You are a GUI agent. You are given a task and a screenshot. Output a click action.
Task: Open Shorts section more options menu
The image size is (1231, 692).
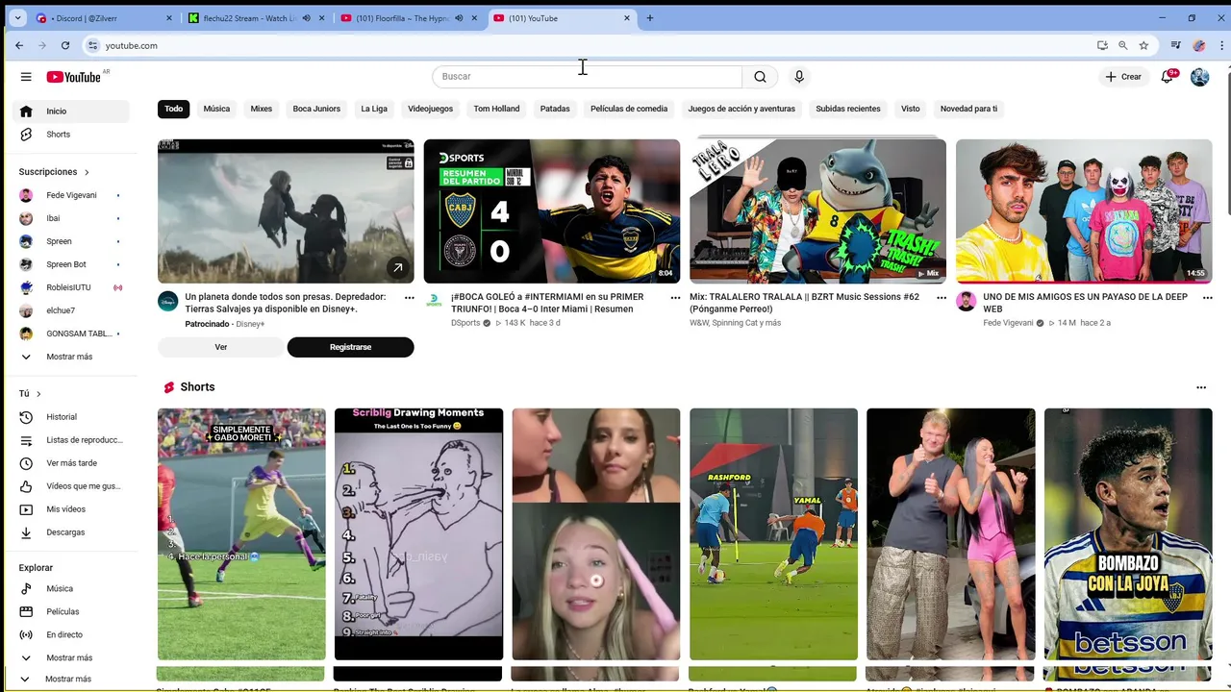(x=1201, y=387)
